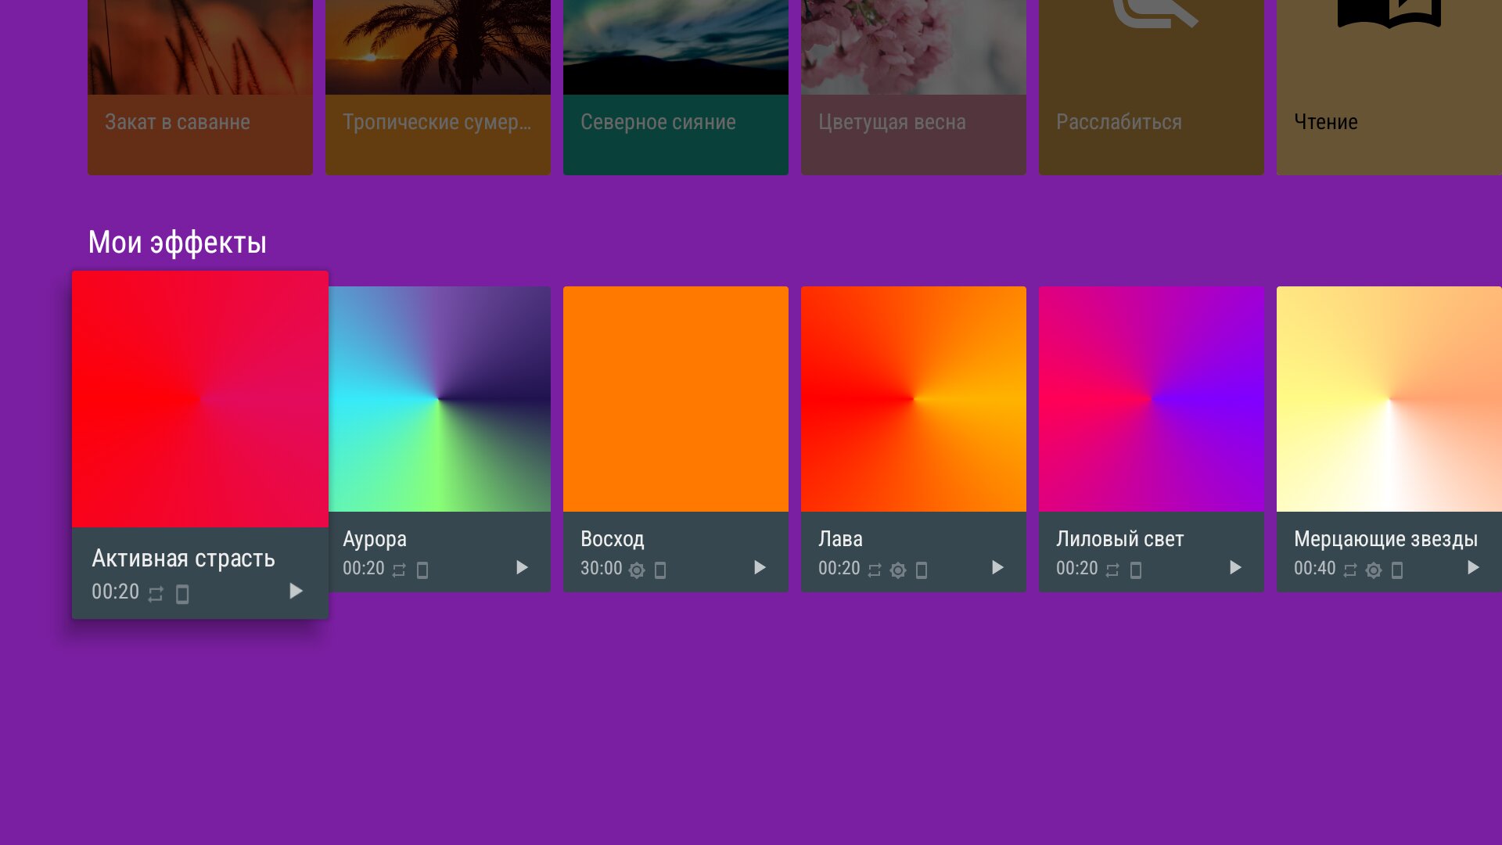Click the brightness icon on Лава

point(898,570)
